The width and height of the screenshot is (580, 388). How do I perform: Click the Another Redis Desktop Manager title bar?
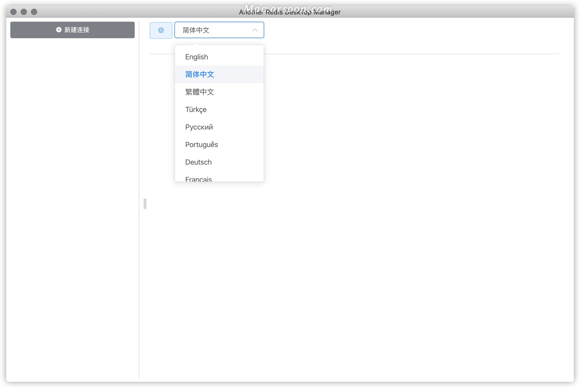[289, 12]
